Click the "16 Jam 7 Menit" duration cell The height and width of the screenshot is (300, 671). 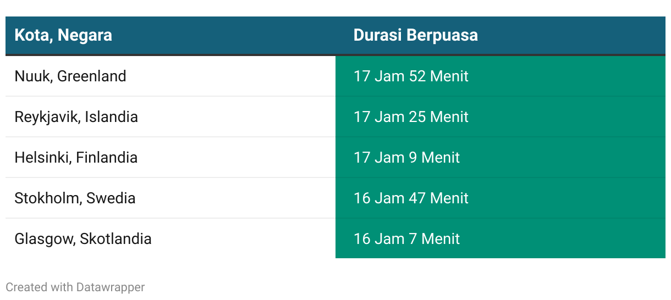coord(501,238)
